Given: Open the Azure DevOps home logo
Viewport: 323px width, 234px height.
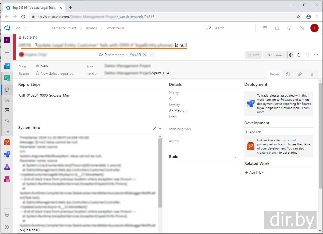Looking at the screenshot, I should tap(7, 28).
